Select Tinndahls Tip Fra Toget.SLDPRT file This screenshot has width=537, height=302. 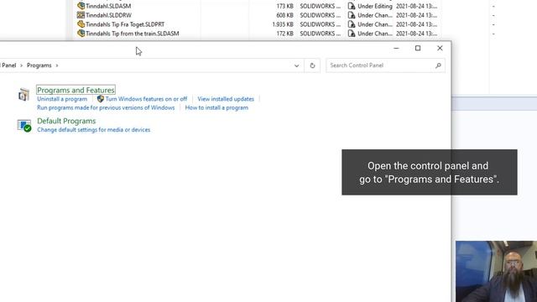click(x=125, y=24)
